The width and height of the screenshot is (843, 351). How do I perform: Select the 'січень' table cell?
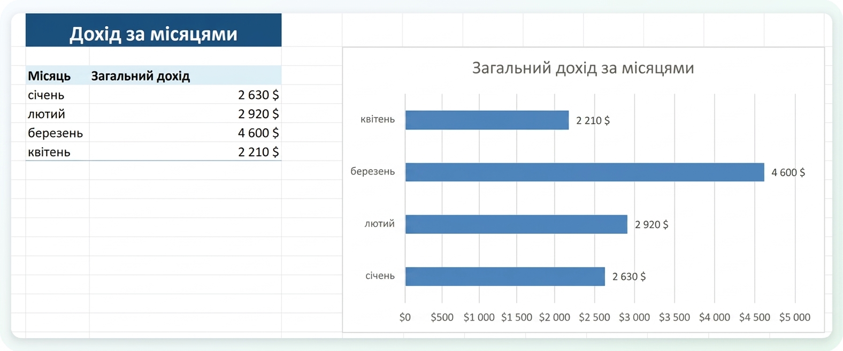click(57, 95)
